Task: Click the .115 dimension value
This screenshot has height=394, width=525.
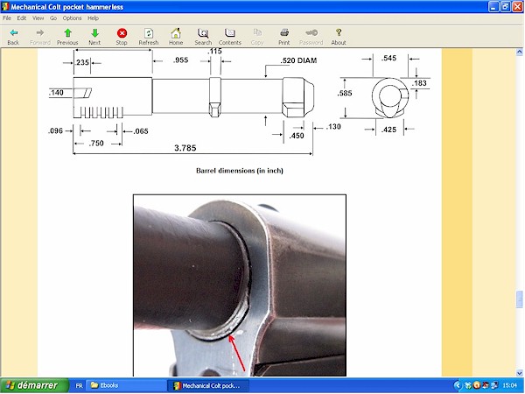Action: (214, 52)
